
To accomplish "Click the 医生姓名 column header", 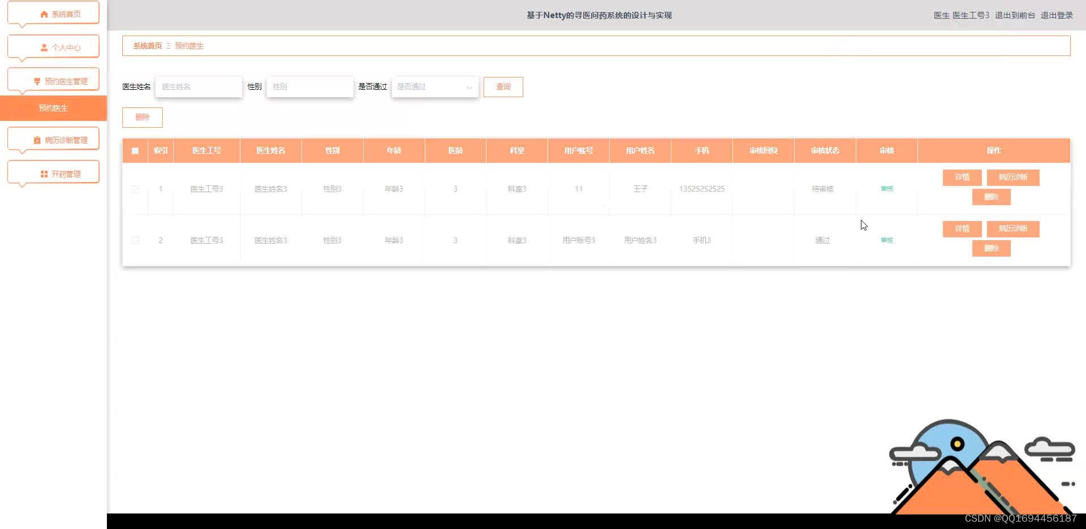I will tap(271, 150).
